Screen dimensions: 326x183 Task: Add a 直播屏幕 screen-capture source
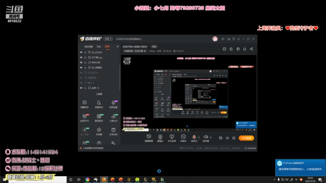click(149, 138)
